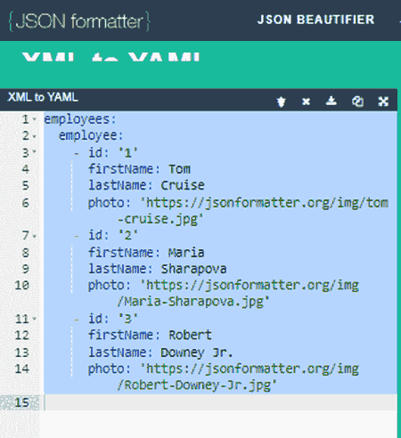The image size is (401, 438).
Task: Click the text '/Robert-Downey-Jr.jpg'
Action: [197, 385]
